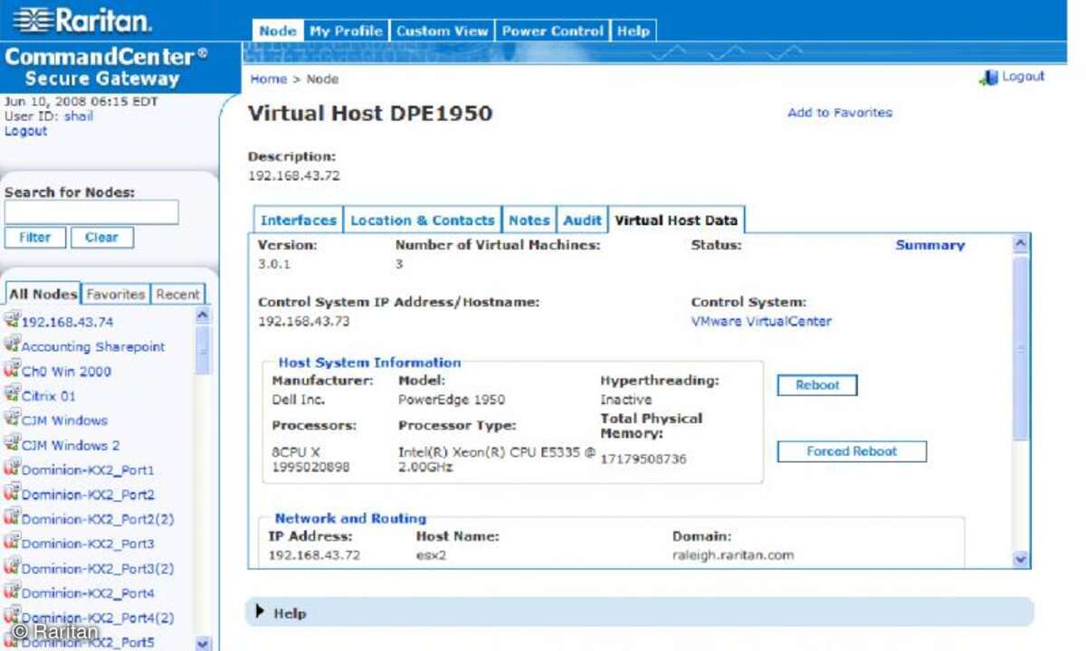Click the Dominion-KX2_Port1 node icon
The width and height of the screenshot is (1086, 651).
[x=12, y=468]
